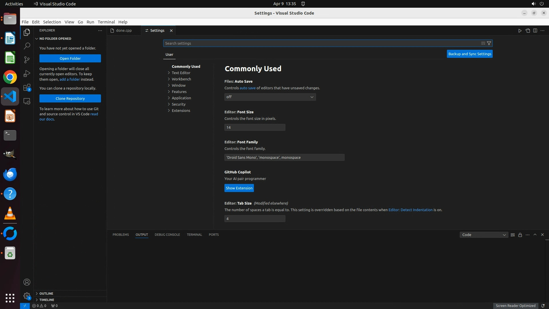
Task: Switch to the done.cpp tab
Action: 124,31
